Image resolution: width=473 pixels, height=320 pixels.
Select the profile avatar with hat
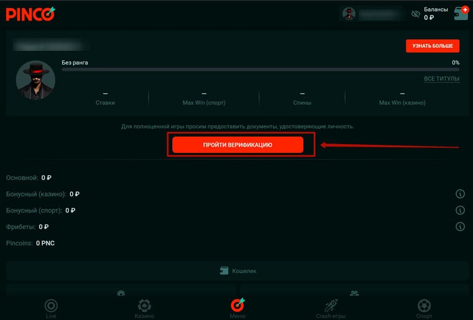35,80
